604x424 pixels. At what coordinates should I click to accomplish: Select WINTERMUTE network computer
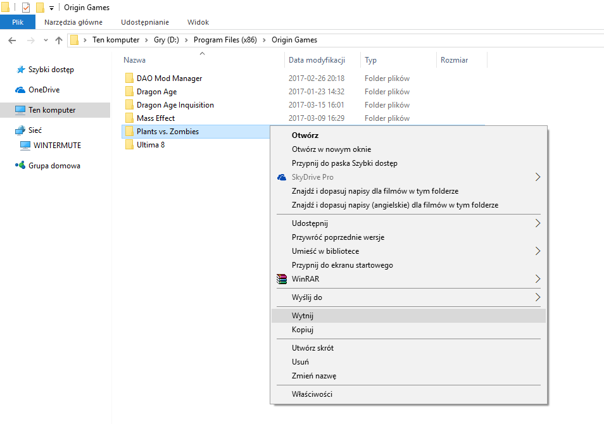click(x=57, y=145)
